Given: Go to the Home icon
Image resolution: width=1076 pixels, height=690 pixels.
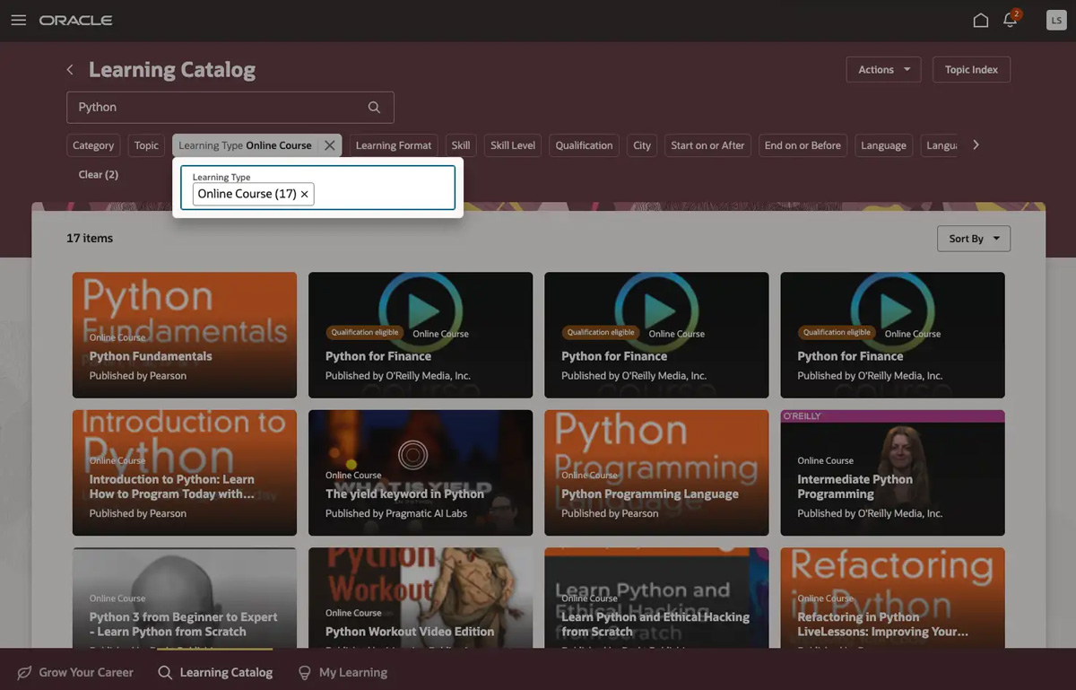Looking at the screenshot, I should click(980, 21).
